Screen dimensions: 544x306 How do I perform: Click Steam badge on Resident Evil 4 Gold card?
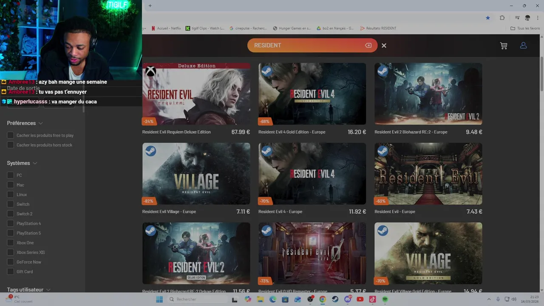click(x=266, y=71)
